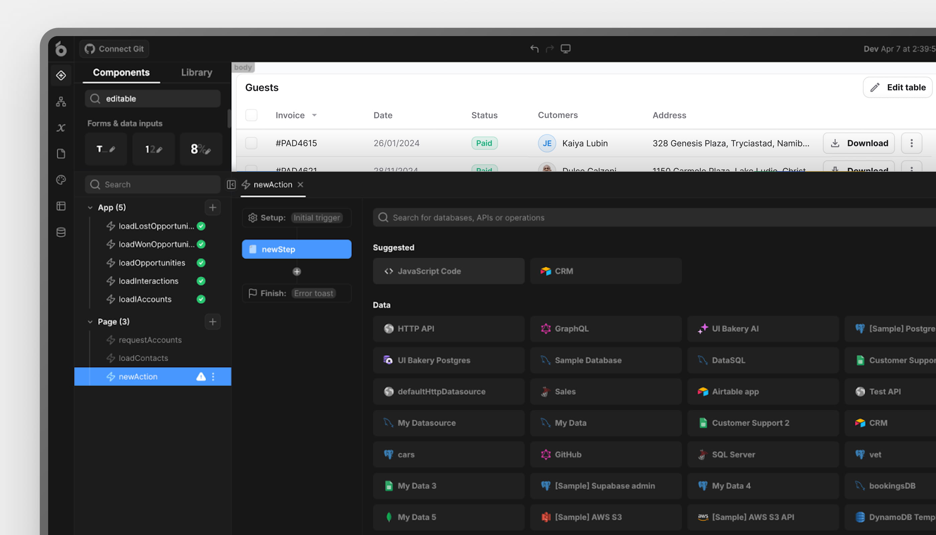Add a step with plus under newStep
Viewport: 936px width, 535px height.
pyautogui.click(x=297, y=272)
